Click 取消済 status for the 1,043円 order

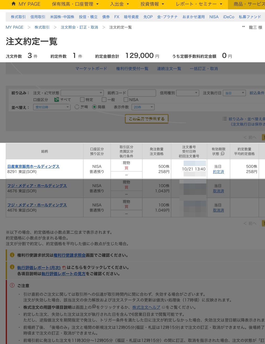[x=218, y=191]
